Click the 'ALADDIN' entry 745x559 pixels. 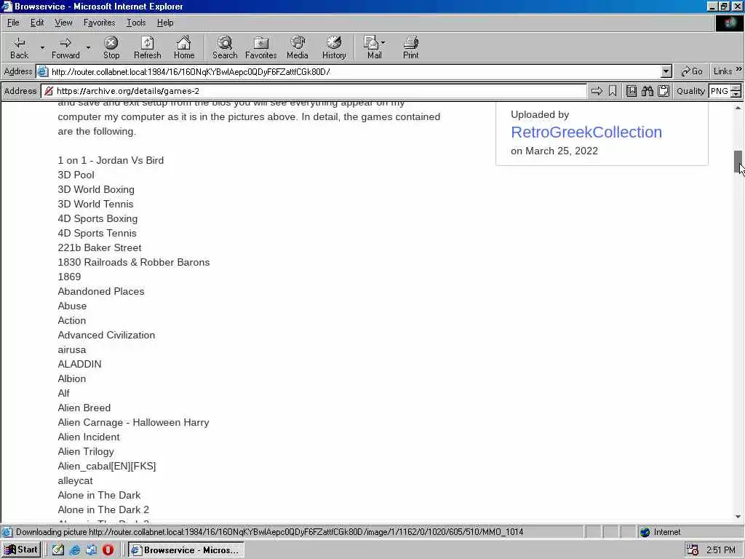click(79, 364)
